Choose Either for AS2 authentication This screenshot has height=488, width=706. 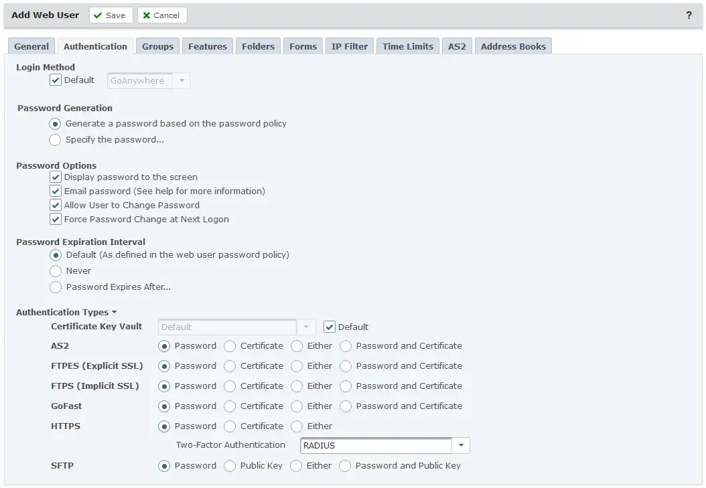296,346
